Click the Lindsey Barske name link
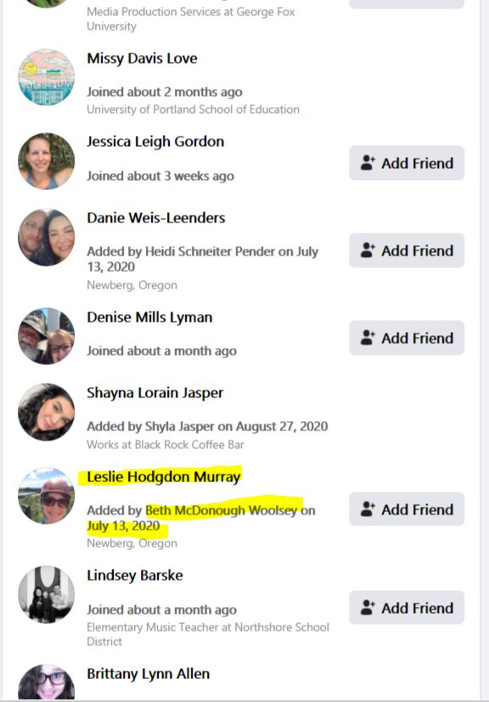The image size is (489, 702). 135,575
